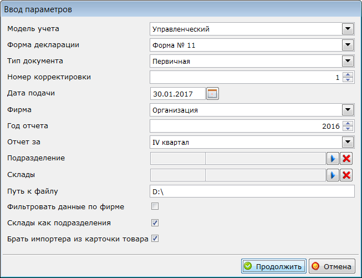Screen dimensions: 362x278
Task: Click the Склады name field
Action: point(266,175)
